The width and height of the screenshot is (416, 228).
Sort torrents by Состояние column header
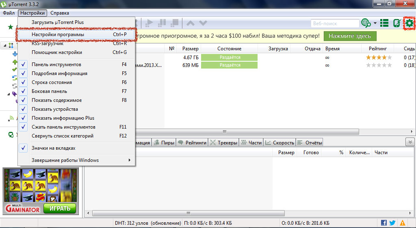(229, 49)
